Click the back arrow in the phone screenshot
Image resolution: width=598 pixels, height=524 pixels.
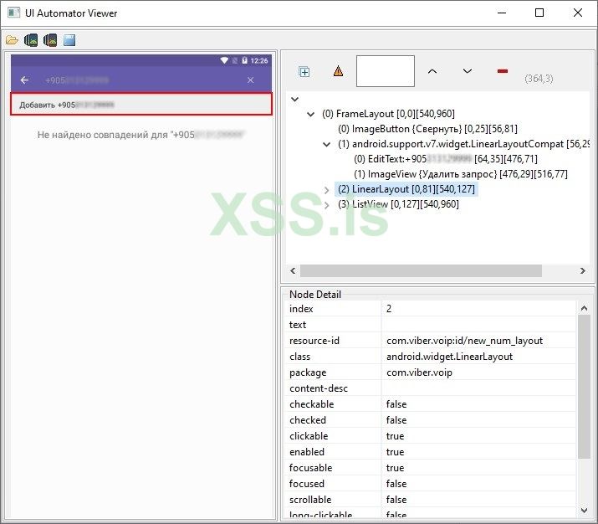pos(25,80)
